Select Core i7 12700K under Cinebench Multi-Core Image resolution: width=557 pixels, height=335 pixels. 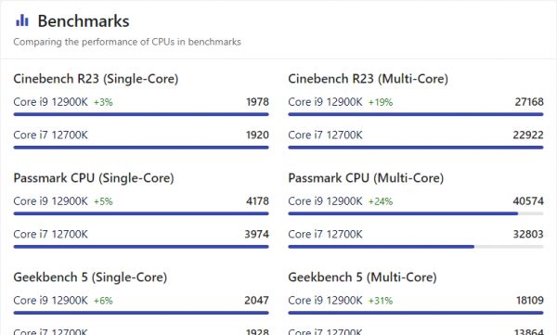[326, 135]
